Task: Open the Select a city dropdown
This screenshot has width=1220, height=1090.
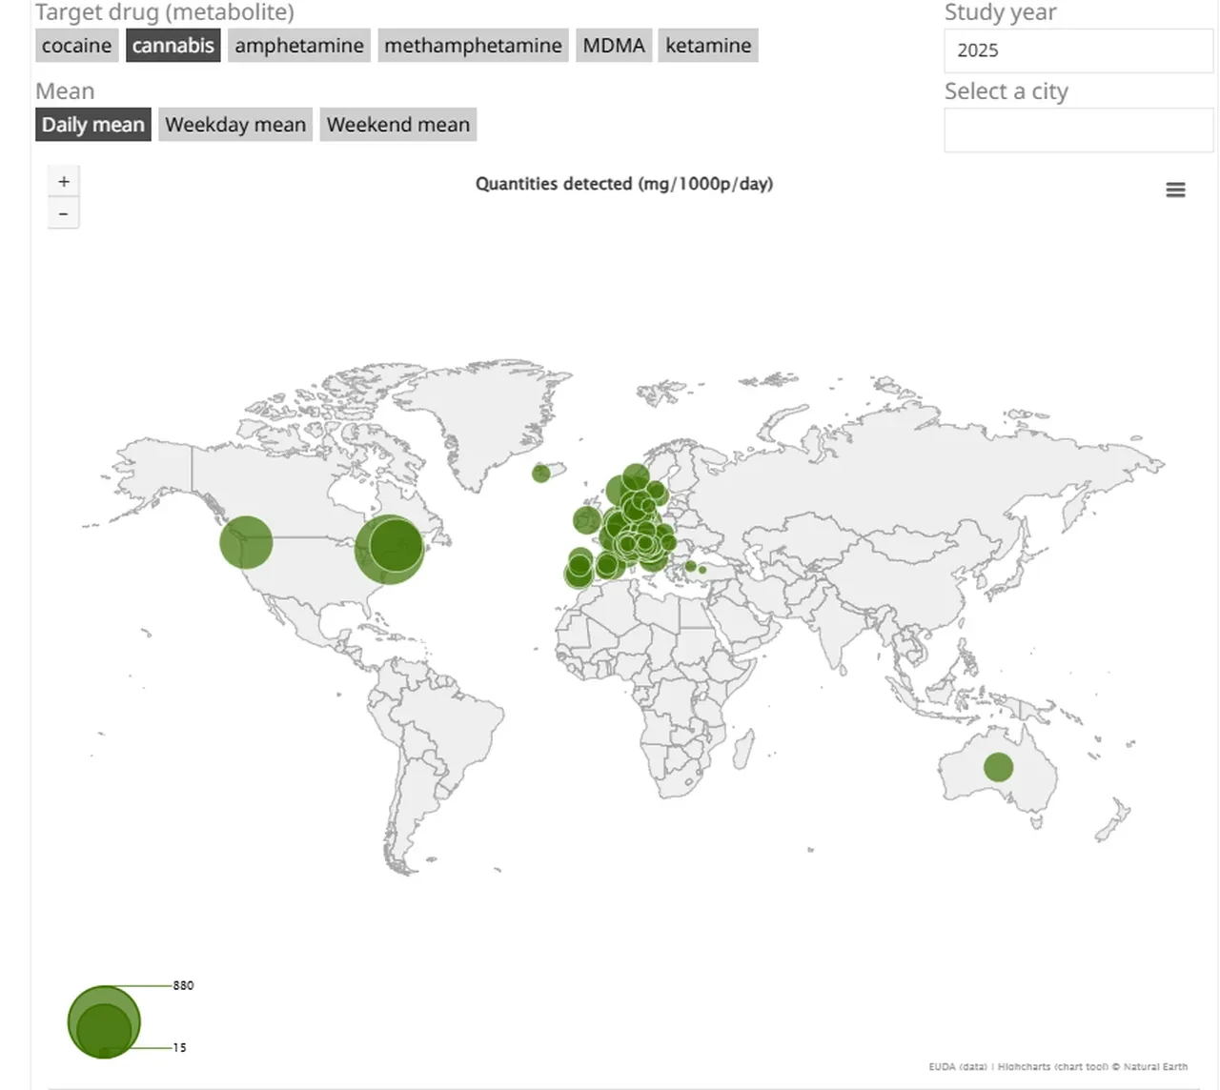Action: pyautogui.click(x=1078, y=130)
